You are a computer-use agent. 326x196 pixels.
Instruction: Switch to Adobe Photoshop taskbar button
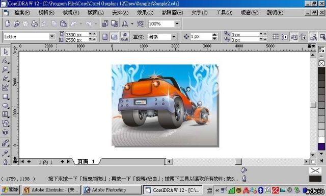(112, 190)
